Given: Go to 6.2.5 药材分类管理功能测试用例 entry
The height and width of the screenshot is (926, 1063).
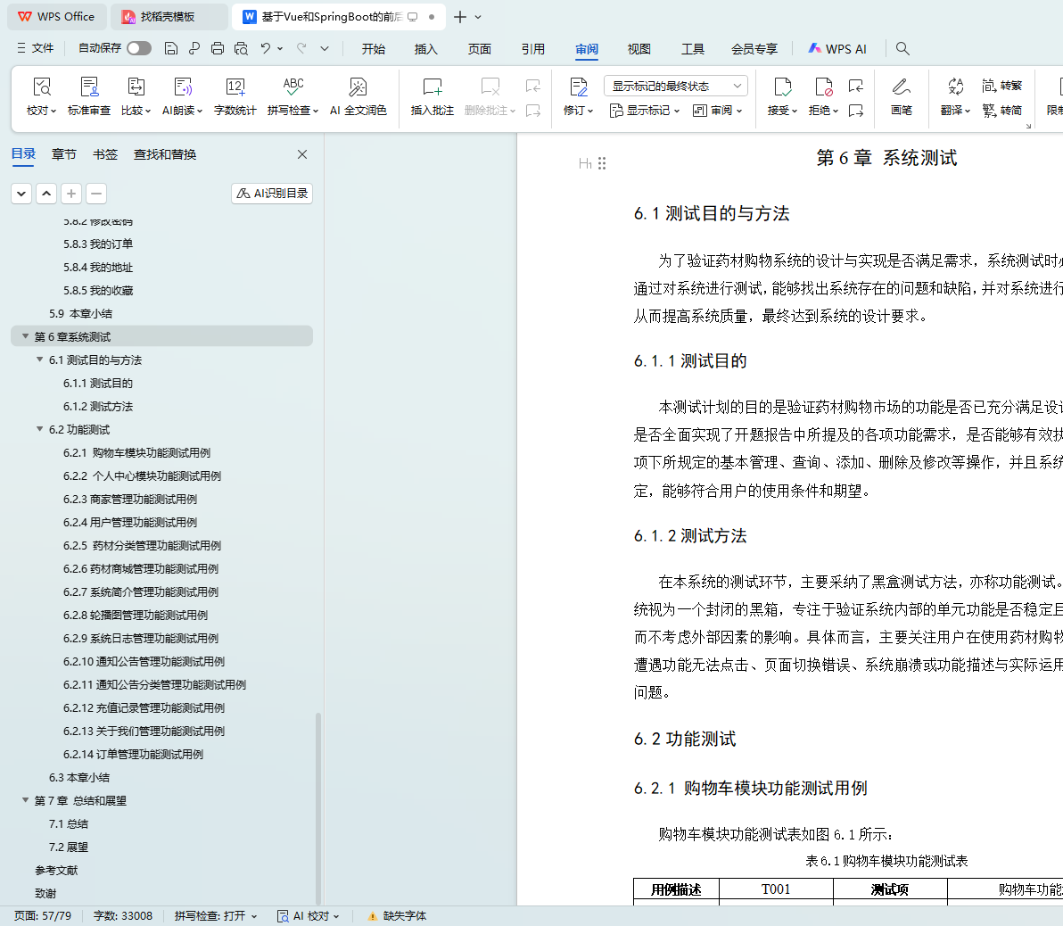Looking at the screenshot, I should [x=142, y=545].
